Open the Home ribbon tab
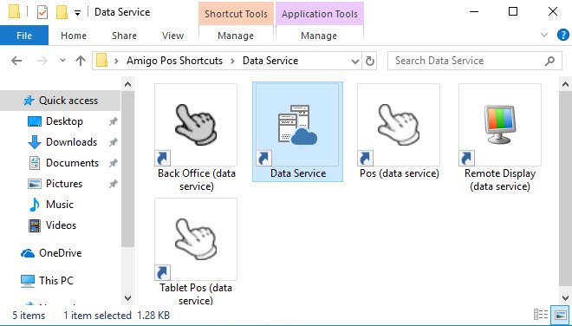572x326 pixels. click(x=74, y=36)
